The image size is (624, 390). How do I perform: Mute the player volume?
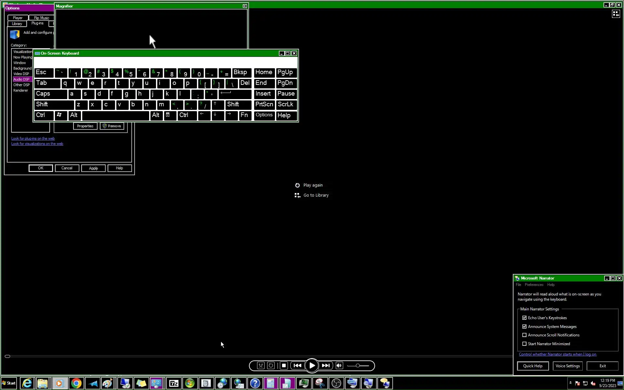339,366
